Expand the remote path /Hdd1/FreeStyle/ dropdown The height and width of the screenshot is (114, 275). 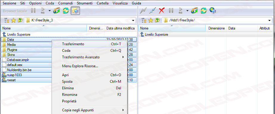pyautogui.click(x=270, y=21)
